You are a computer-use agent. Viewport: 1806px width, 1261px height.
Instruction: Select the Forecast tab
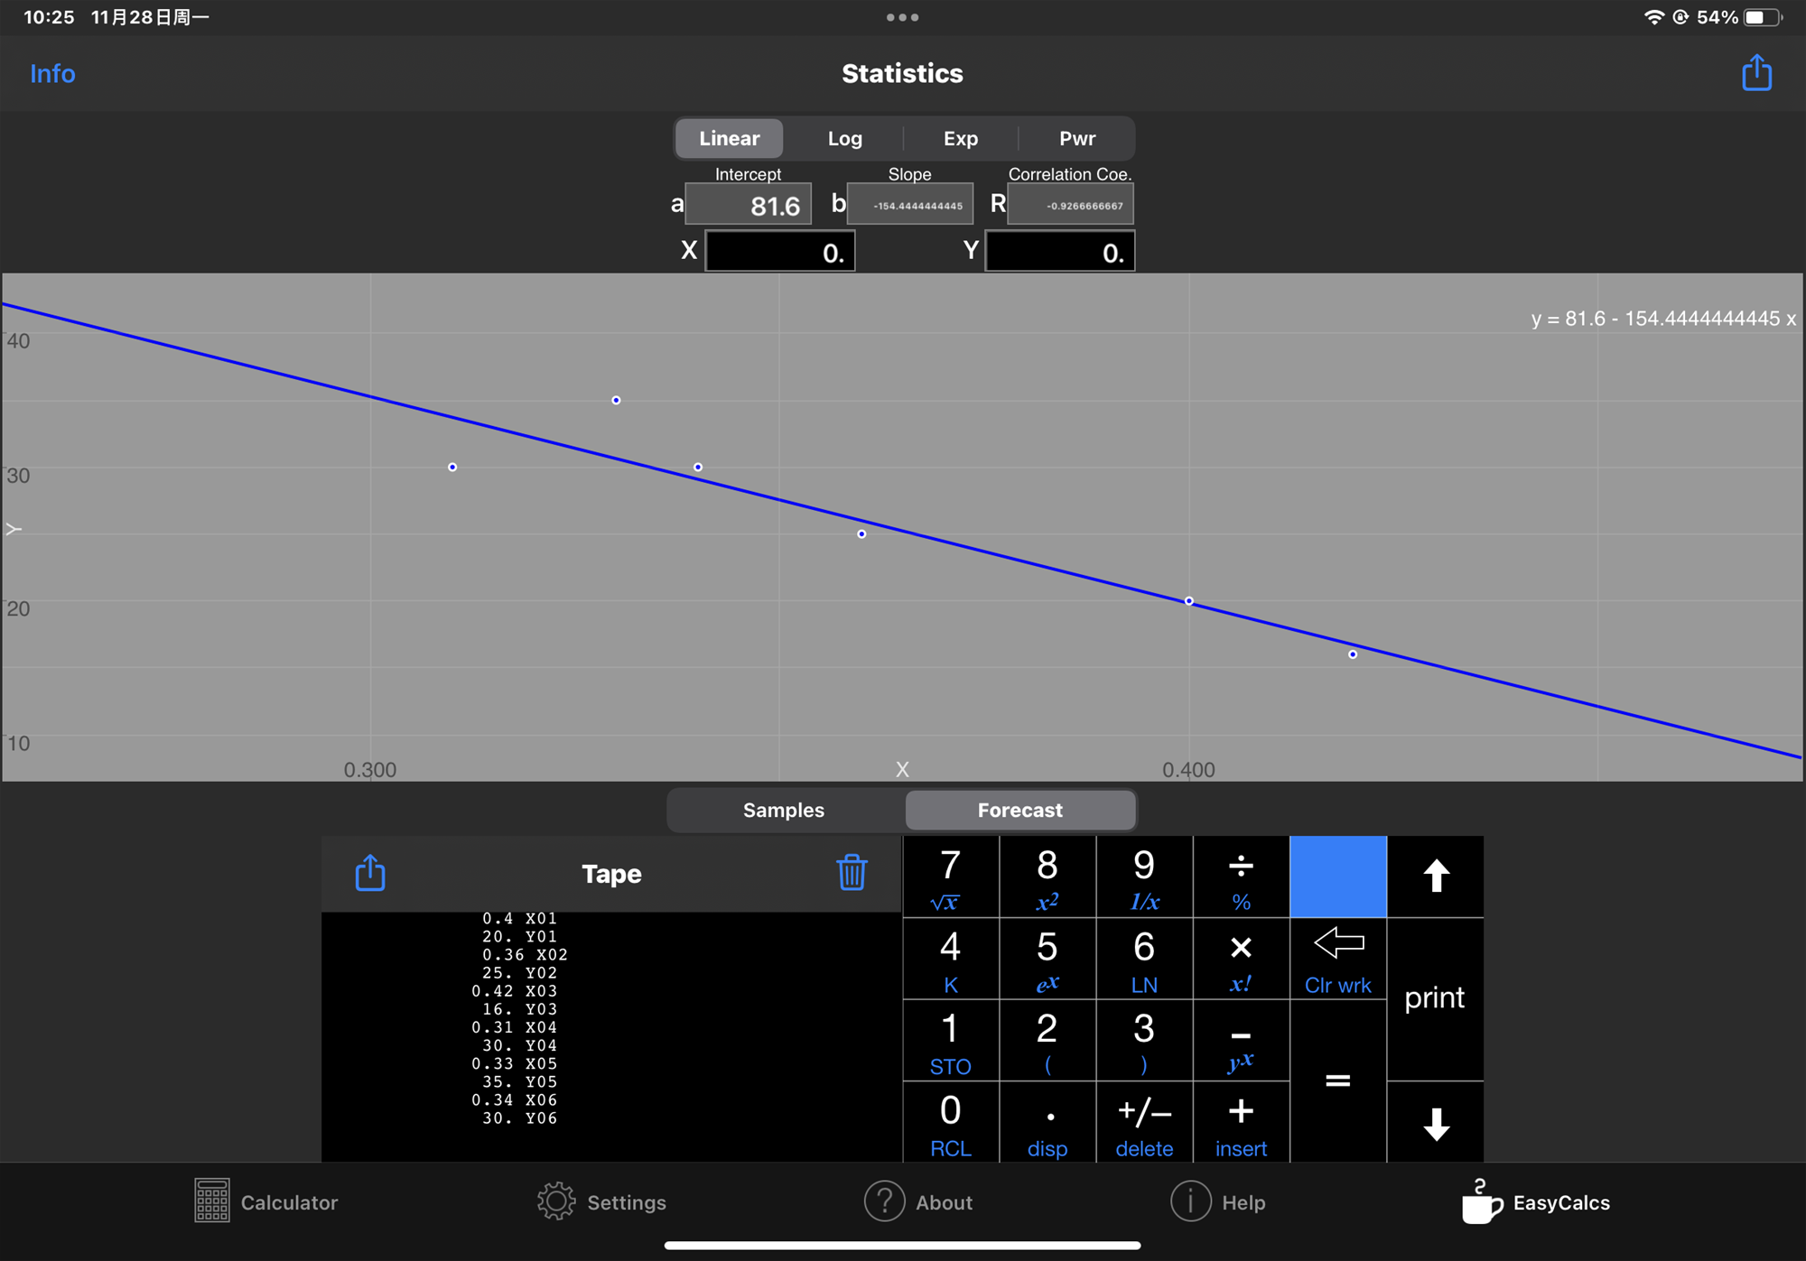[x=1019, y=810]
